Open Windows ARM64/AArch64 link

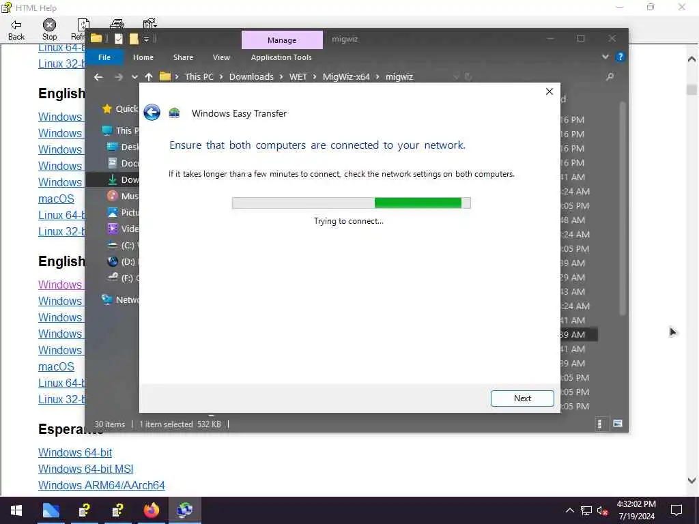[x=101, y=485]
